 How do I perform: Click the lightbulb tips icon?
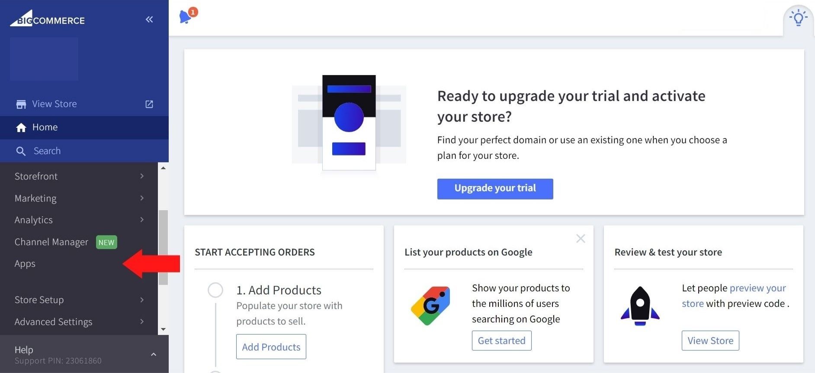click(x=798, y=19)
